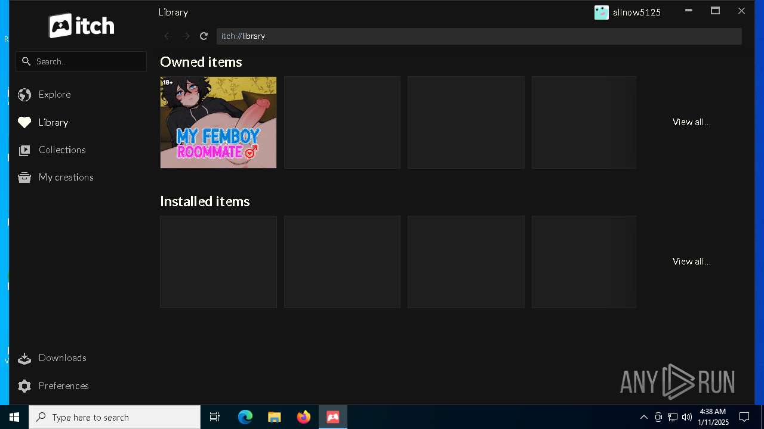The image size is (764, 429).
Task: Open the Downloads section
Action: click(x=62, y=357)
